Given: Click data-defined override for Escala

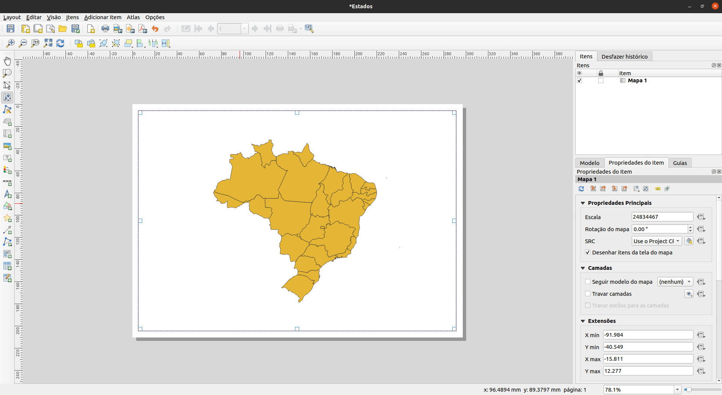Looking at the screenshot, I should [x=701, y=217].
